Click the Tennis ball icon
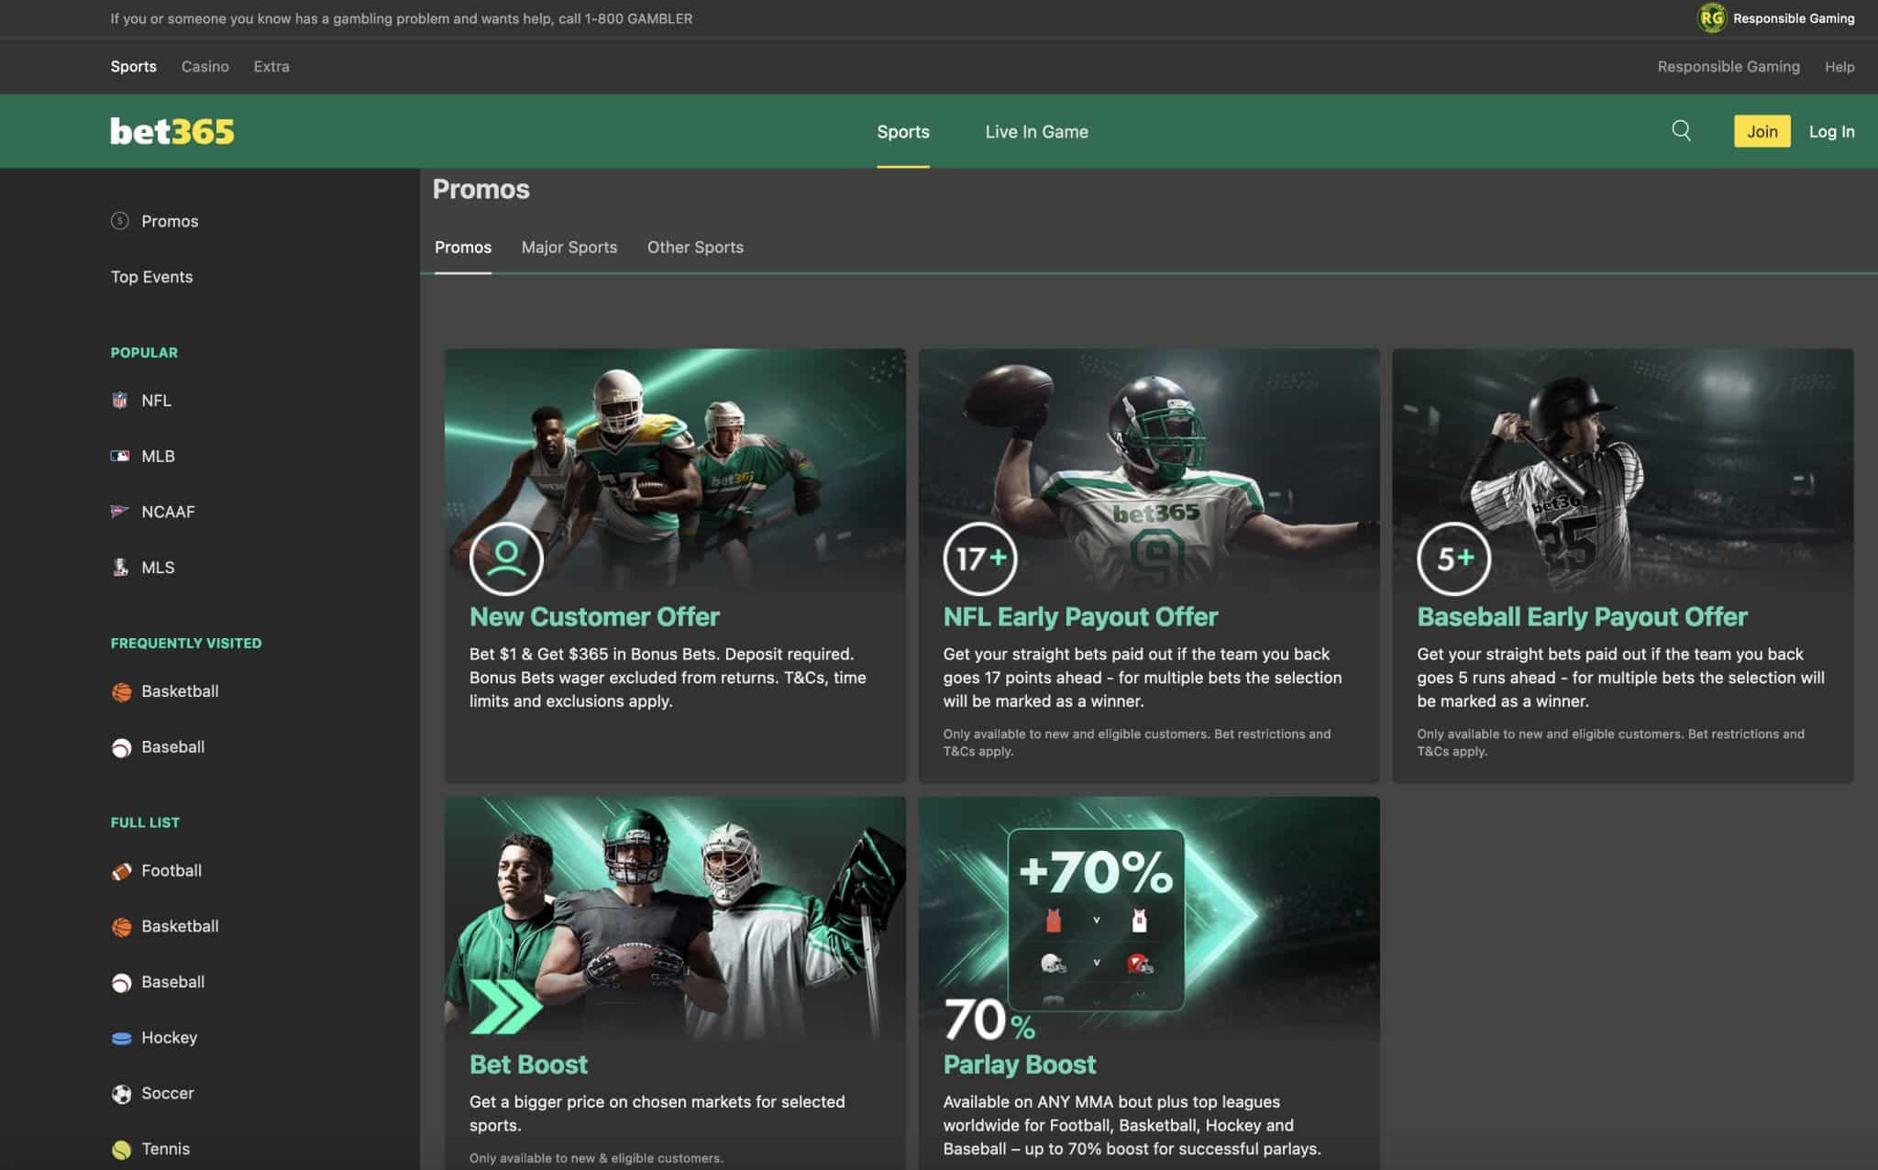The height and width of the screenshot is (1170, 1878). [x=120, y=1148]
